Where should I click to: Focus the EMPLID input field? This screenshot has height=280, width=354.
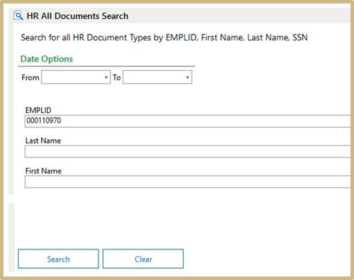point(187,121)
